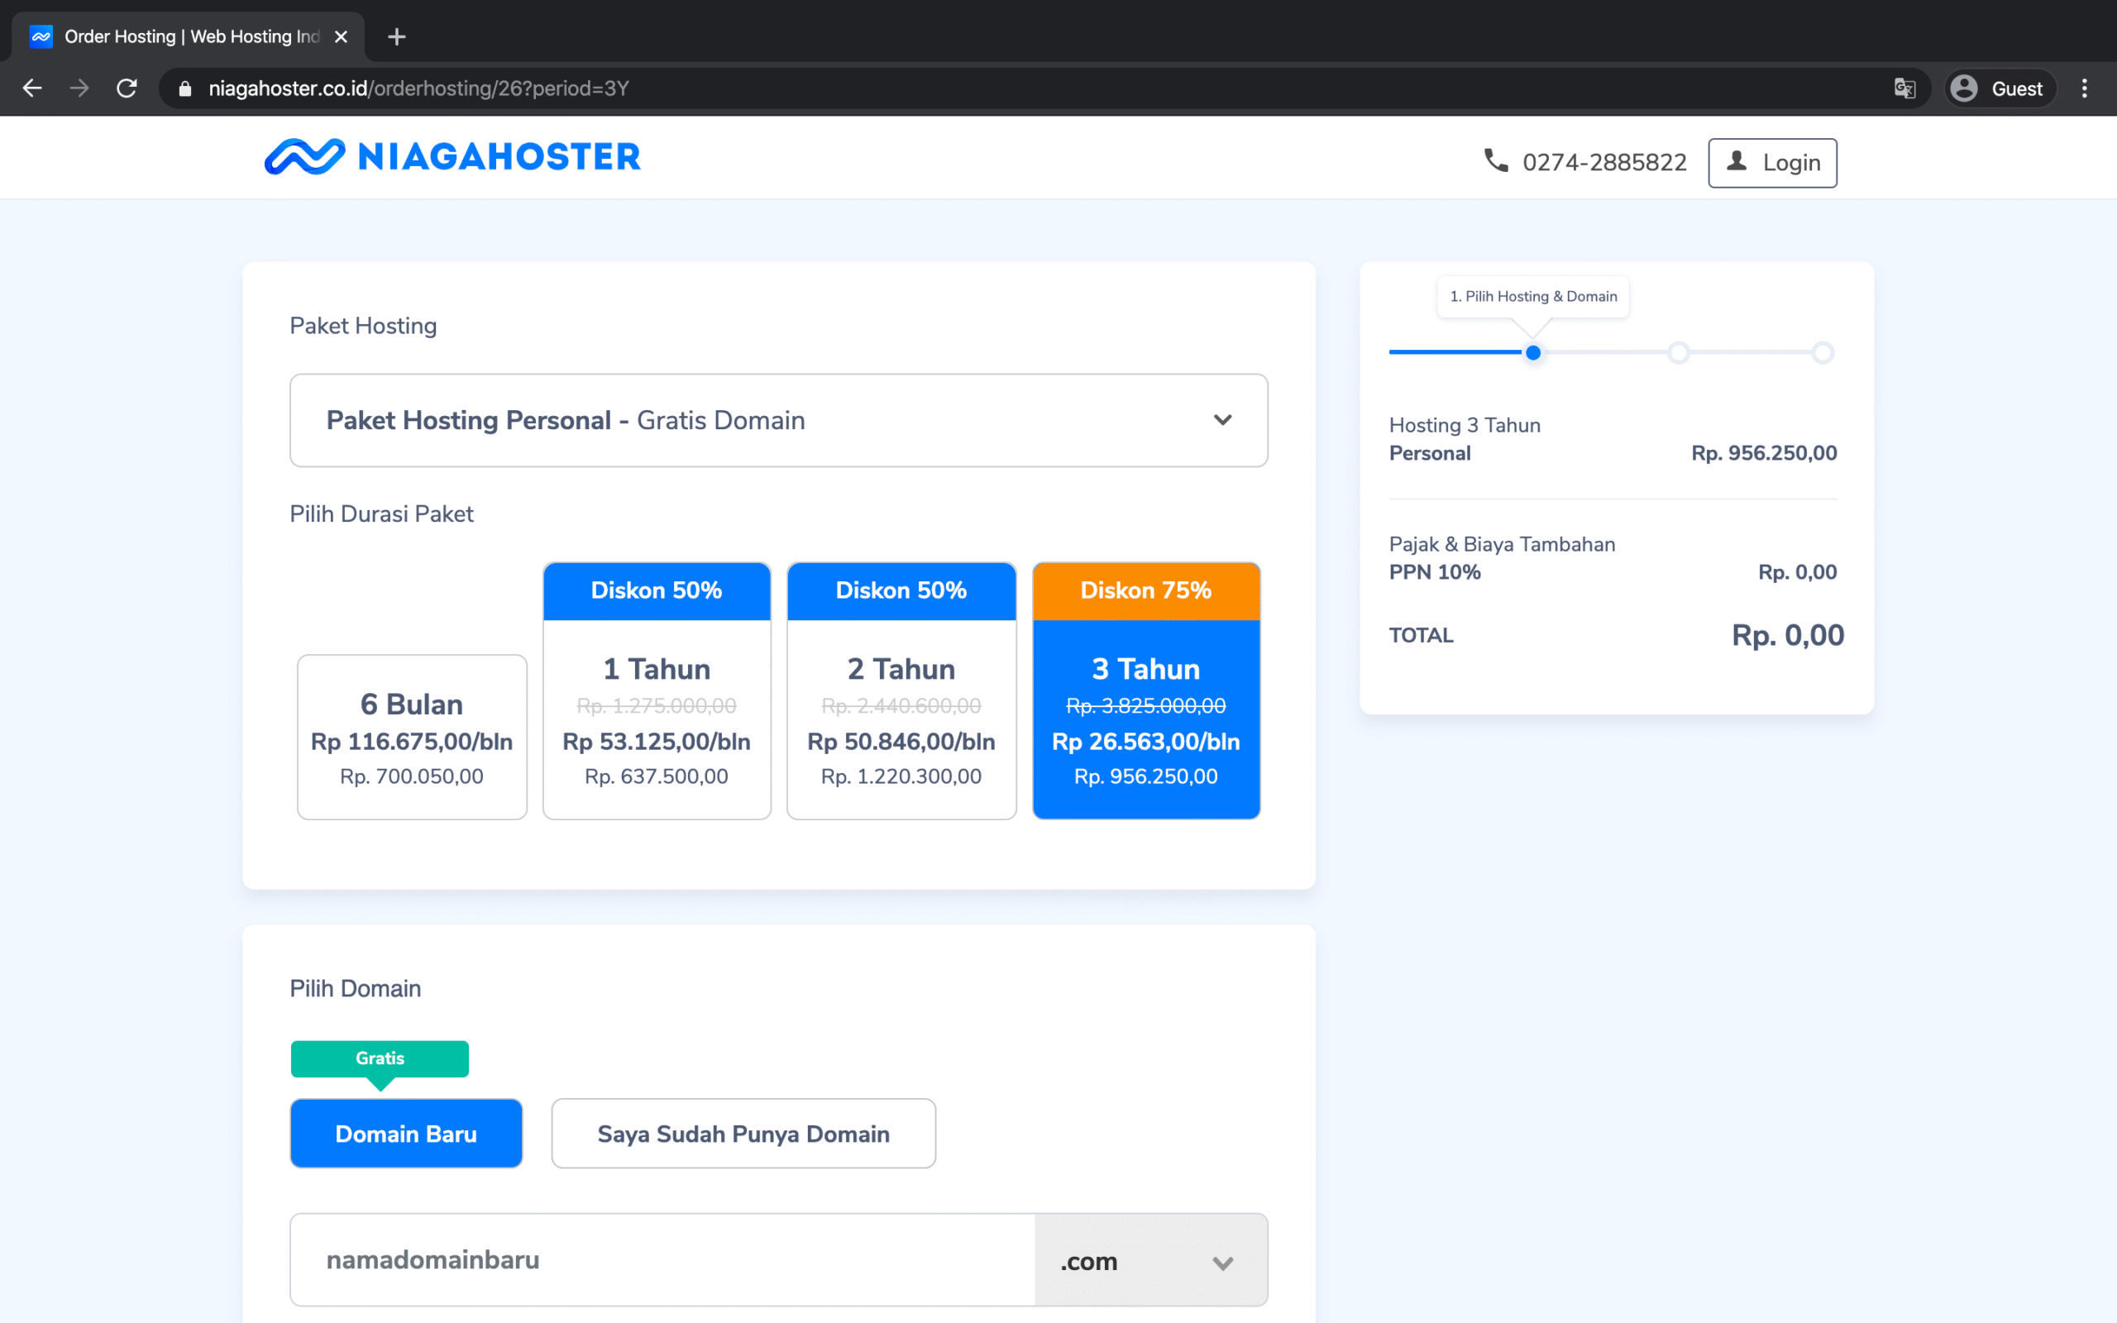Click the address bar URL
This screenshot has height=1323, width=2117.
[x=418, y=88]
